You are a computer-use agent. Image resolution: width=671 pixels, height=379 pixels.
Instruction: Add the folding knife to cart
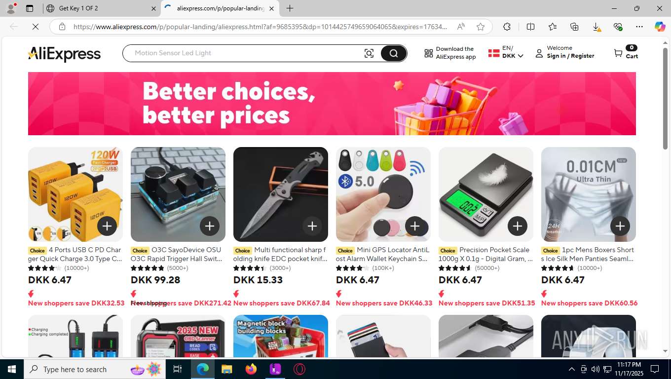312,226
